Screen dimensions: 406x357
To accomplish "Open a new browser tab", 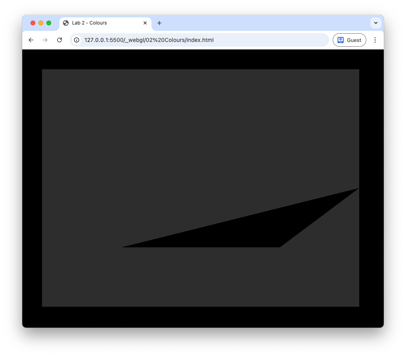I will (x=159, y=23).
